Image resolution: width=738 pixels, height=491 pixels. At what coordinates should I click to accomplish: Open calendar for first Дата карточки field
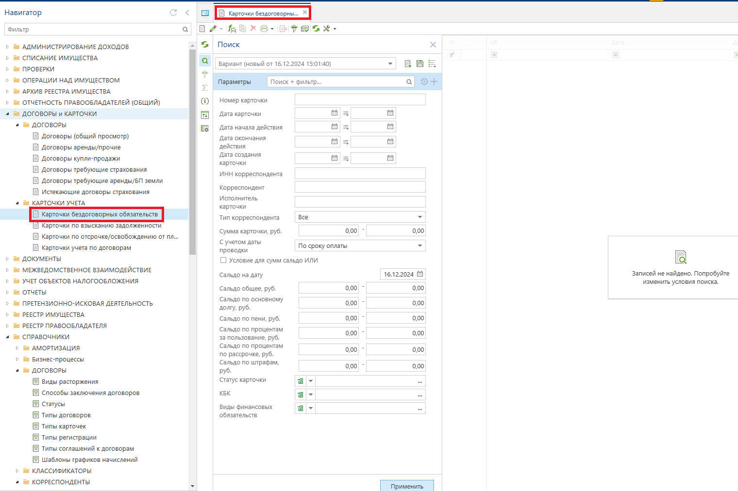point(335,113)
